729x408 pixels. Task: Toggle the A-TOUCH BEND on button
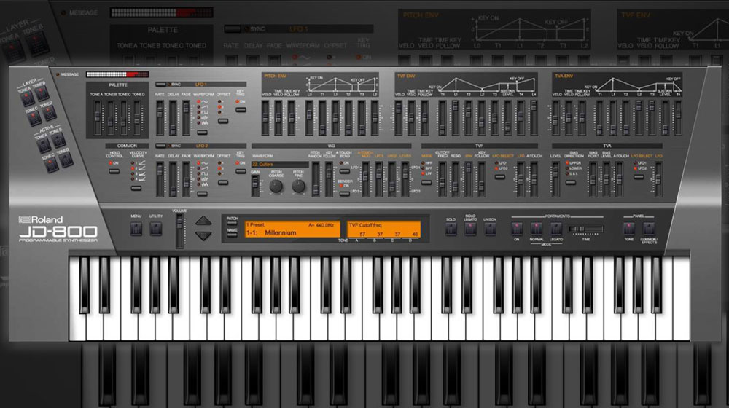(345, 171)
